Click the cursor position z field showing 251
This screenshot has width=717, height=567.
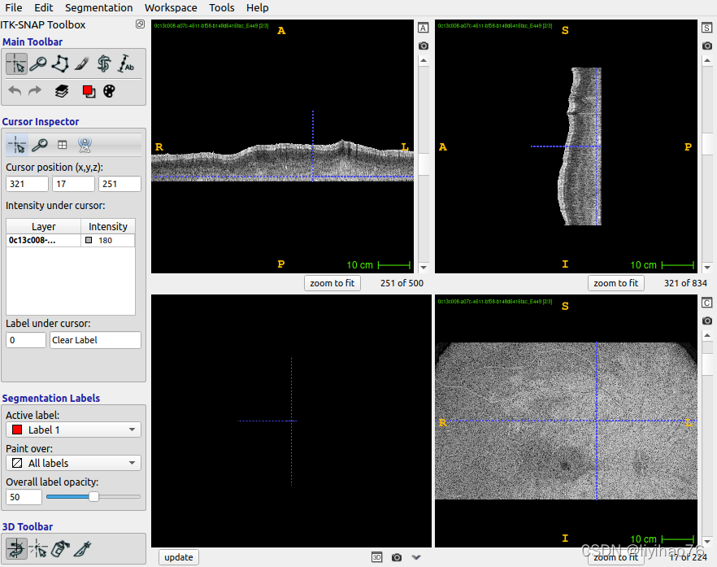coord(119,184)
